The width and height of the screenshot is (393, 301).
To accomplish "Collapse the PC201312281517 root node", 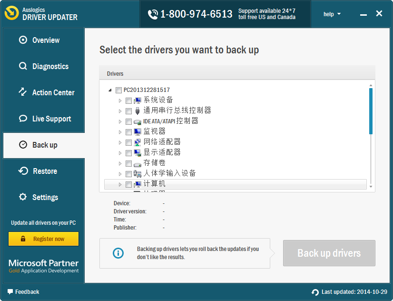I will (110, 90).
